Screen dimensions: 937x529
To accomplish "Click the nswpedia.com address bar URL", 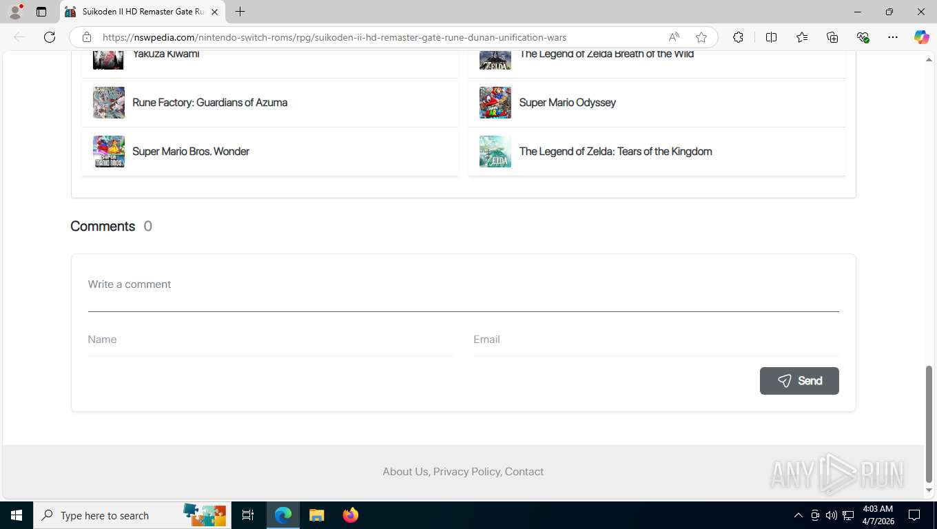I will point(334,37).
